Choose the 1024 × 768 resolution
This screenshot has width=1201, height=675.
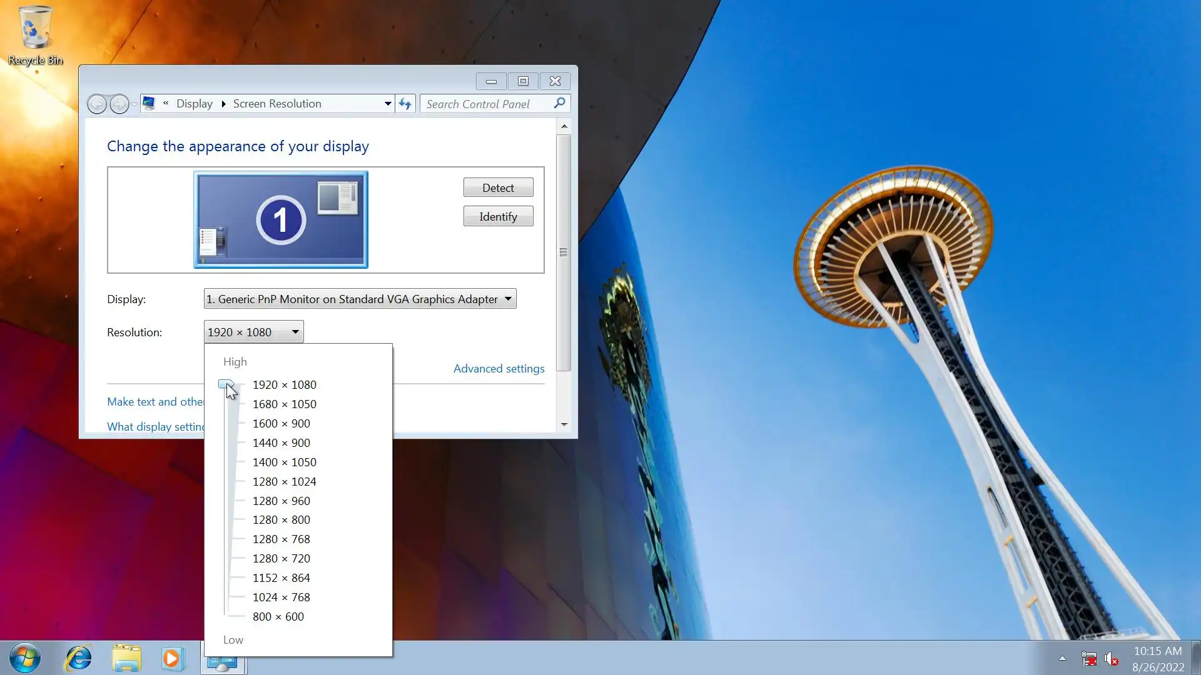(281, 597)
